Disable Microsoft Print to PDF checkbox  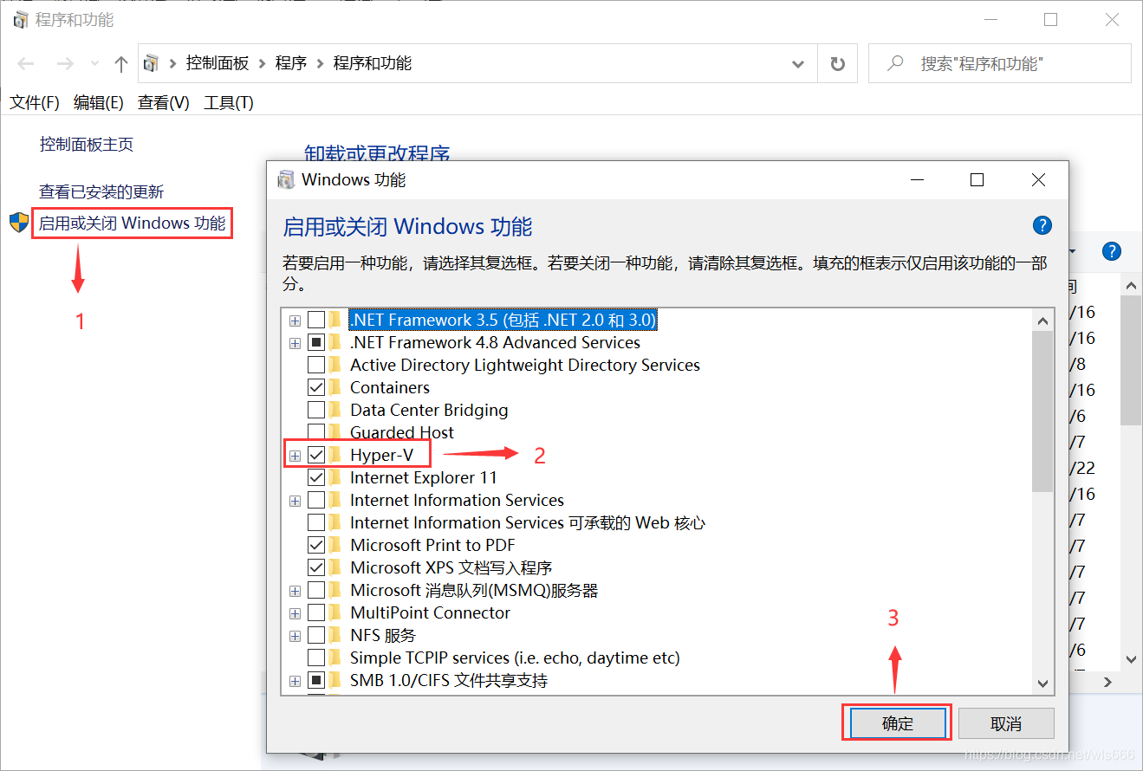(x=316, y=545)
